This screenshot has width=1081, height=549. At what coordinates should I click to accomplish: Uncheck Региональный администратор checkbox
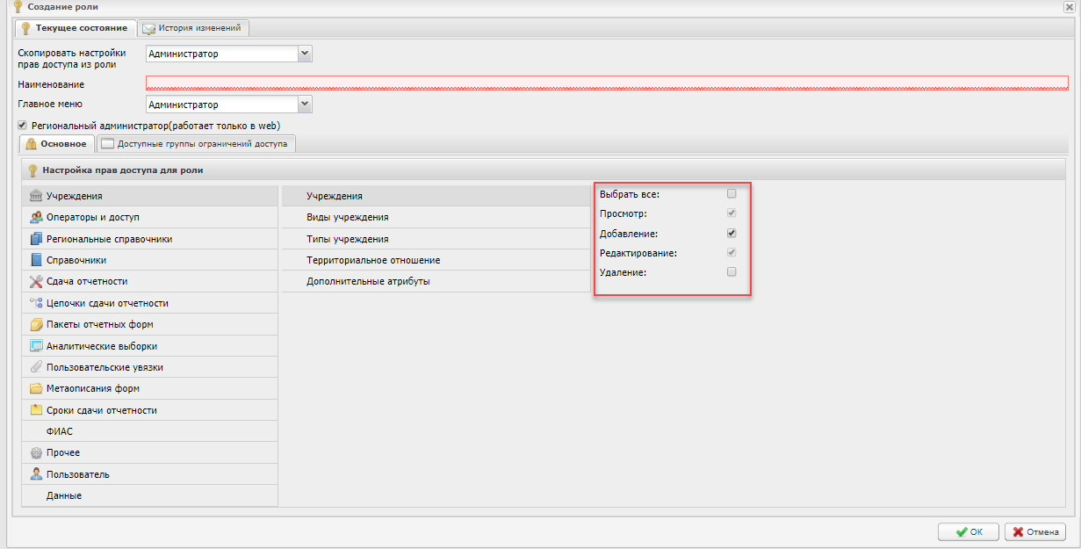[23, 126]
